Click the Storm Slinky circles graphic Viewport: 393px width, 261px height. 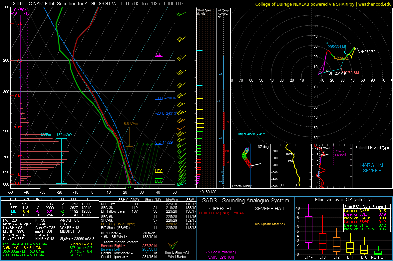pos(247,157)
